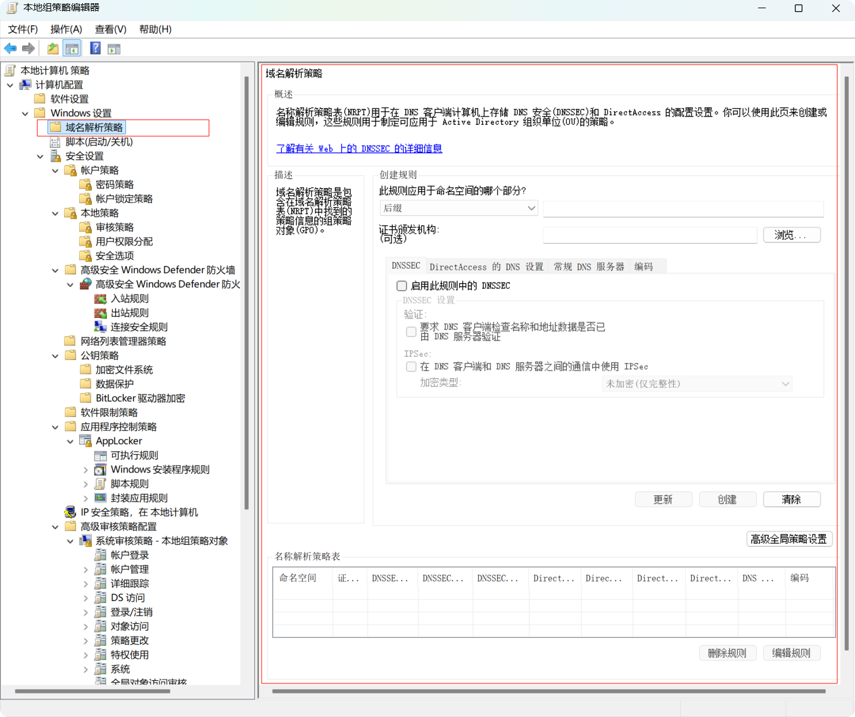Collapse the 计算机配置 tree node
855x717 pixels.
pyautogui.click(x=10, y=85)
